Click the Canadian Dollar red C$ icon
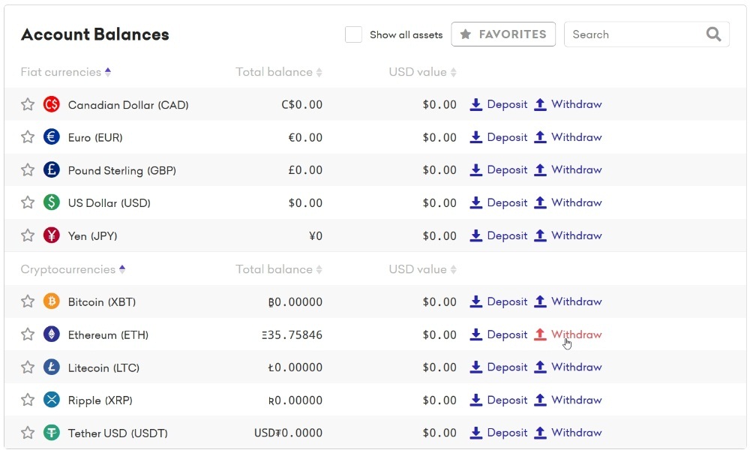 point(52,104)
